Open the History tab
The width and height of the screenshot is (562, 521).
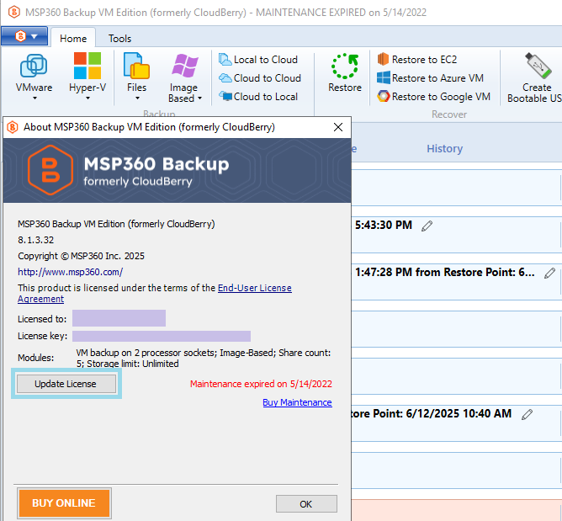(x=444, y=148)
